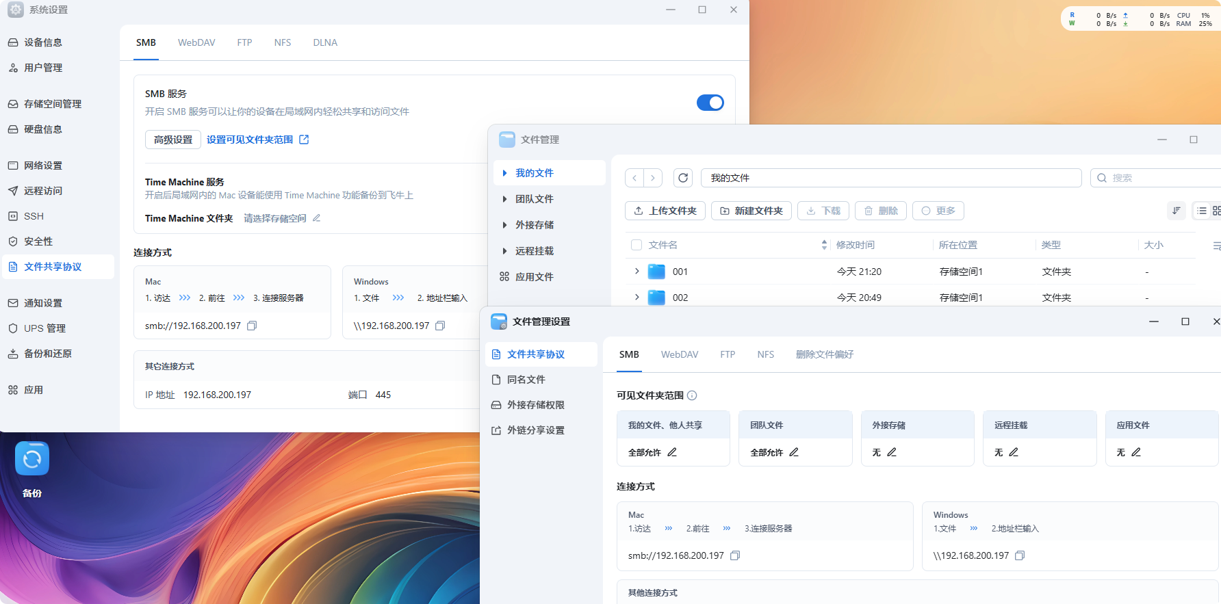Copy Windows address in File Manager Settings
The image size is (1221, 604).
pos(1020,555)
